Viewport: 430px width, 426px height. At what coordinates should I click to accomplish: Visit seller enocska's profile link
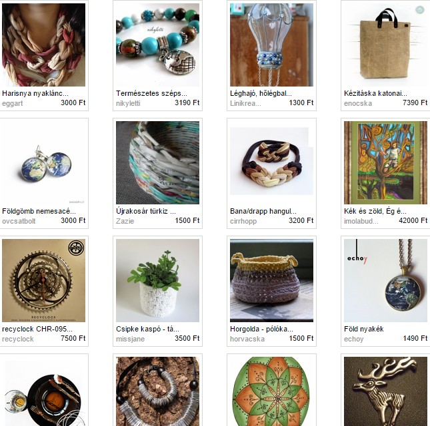coord(358,103)
